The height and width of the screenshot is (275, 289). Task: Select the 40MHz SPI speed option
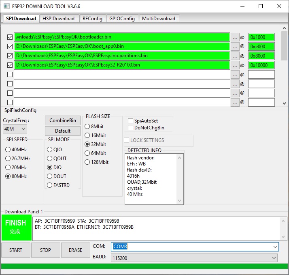click(x=8, y=150)
